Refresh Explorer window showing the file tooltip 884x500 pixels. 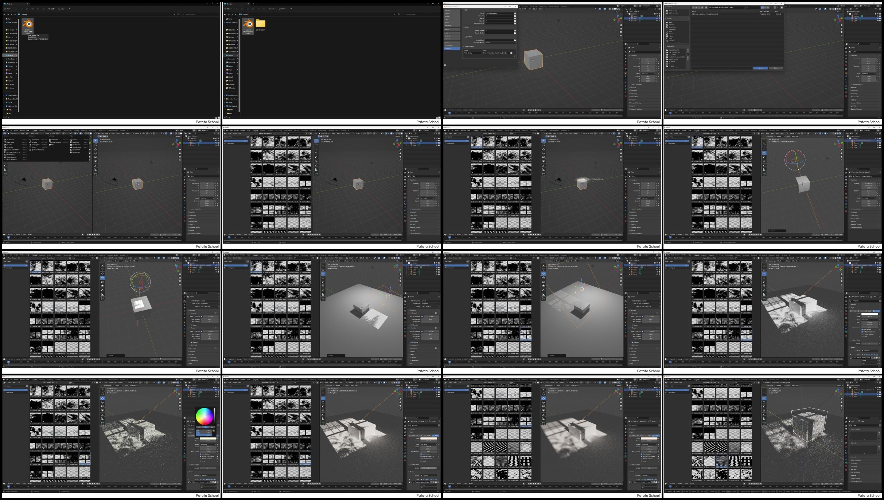(x=178, y=14)
